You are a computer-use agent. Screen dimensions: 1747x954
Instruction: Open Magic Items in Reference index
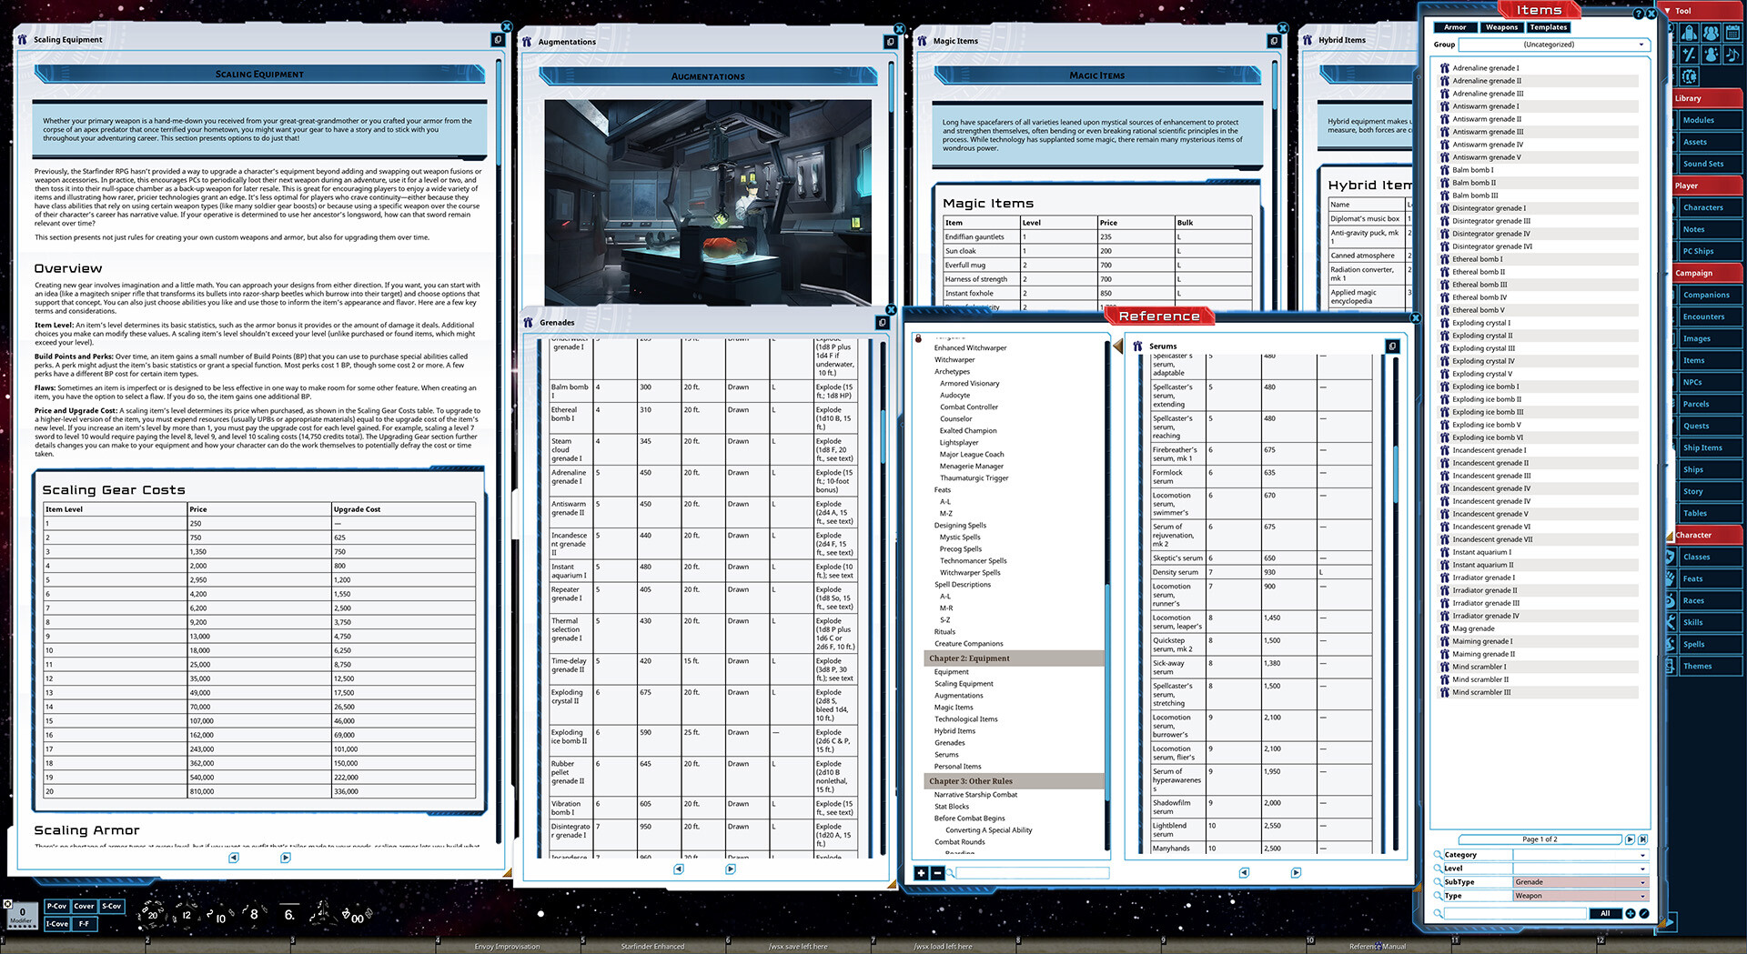(x=954, y=708)
